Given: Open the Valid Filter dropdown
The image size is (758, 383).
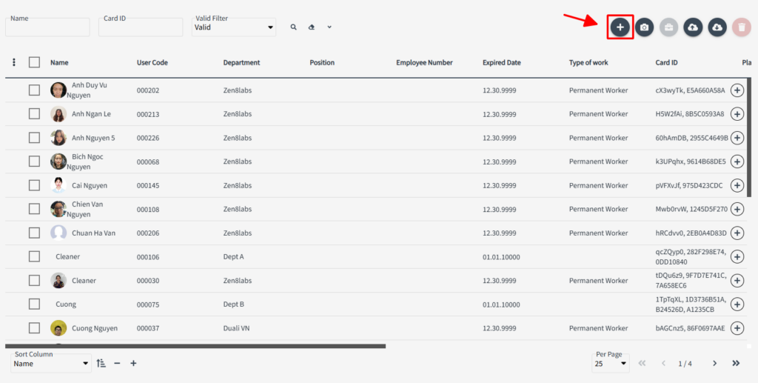Looking at the screenshot, I should point(233,27).
